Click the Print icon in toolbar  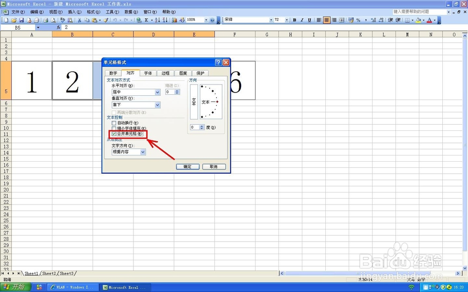click(46, 20)
